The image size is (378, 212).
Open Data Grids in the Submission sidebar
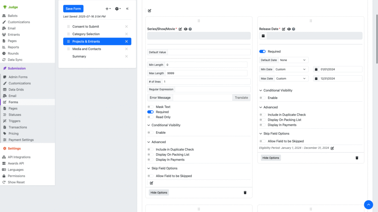click(x=16, y=89)
